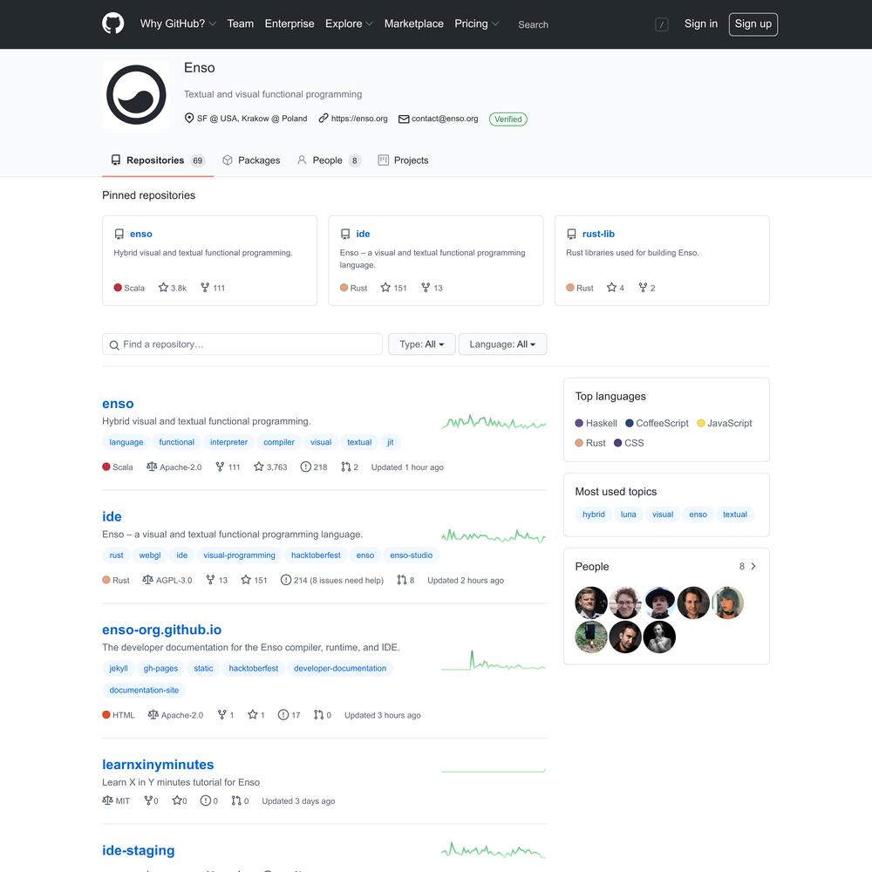Focus the Find a repository input
The height and width of the screenshot is (872, 872).
(242, 344)
